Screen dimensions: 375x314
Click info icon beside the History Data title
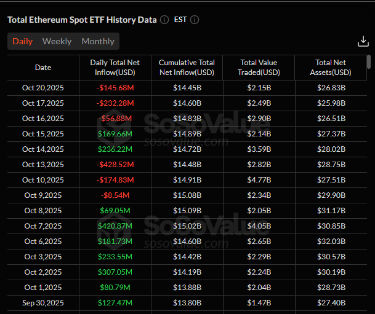click(x=164, y=20)
